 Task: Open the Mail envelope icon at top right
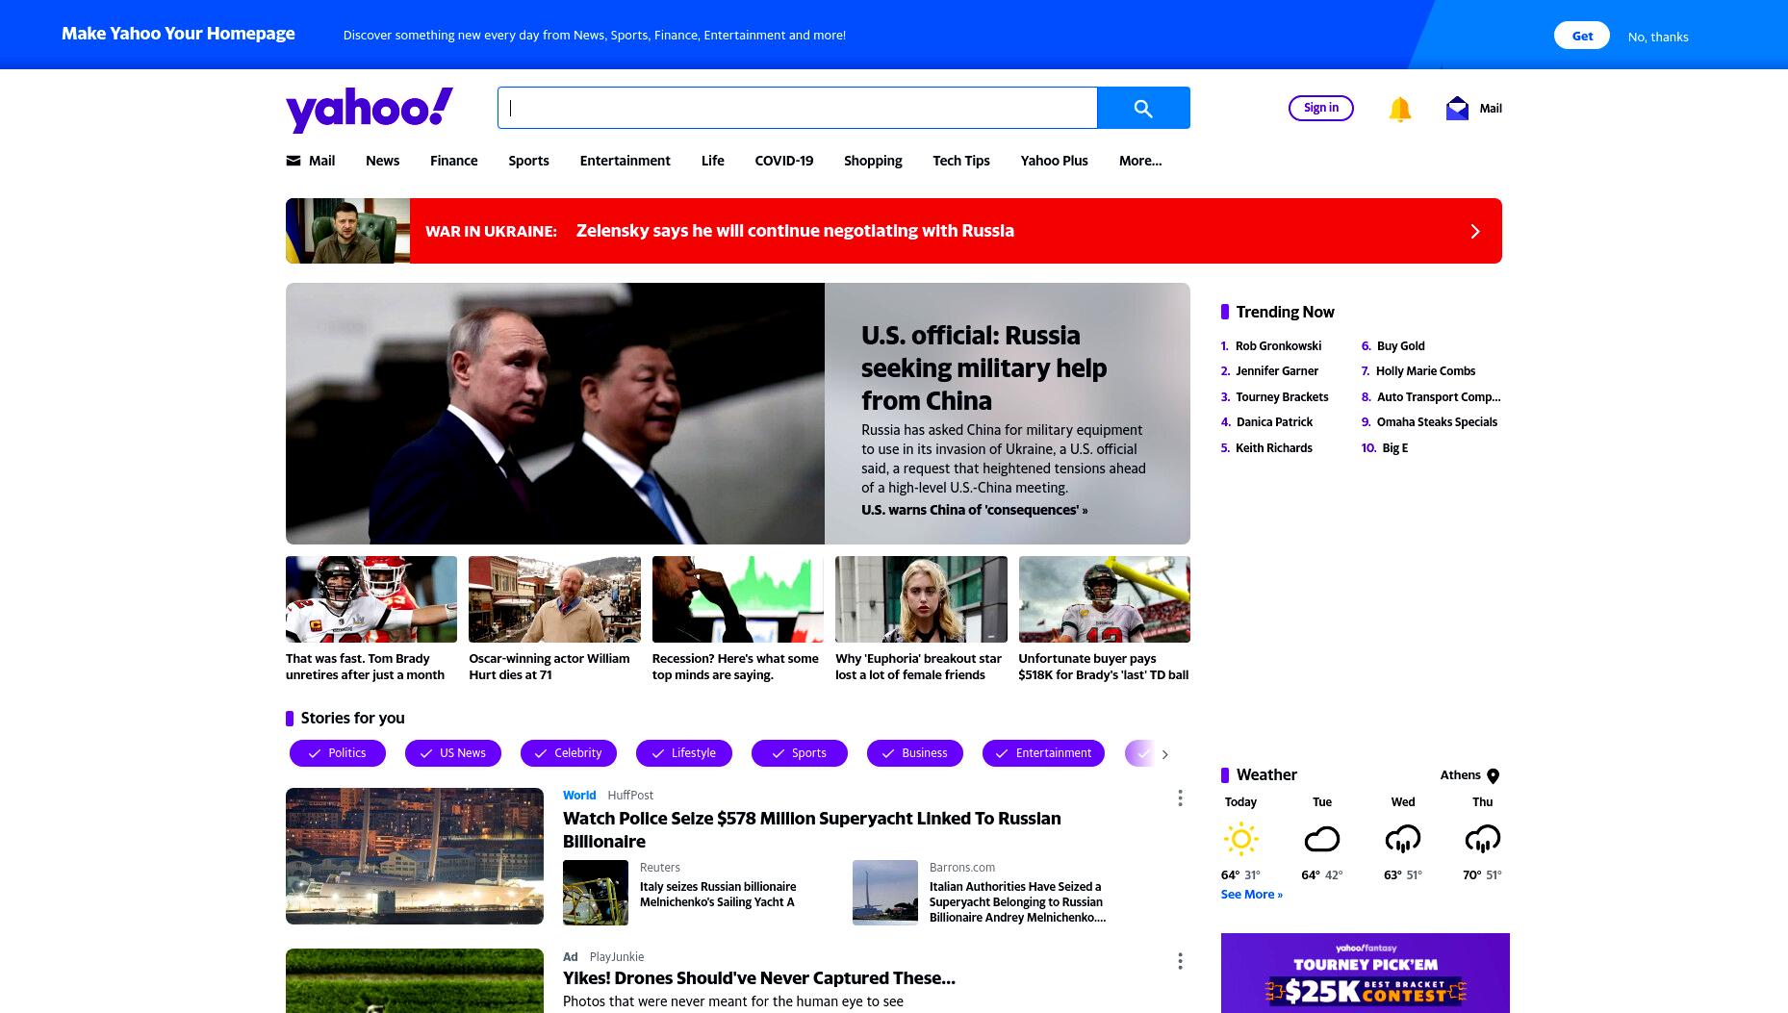point(1457,108)
